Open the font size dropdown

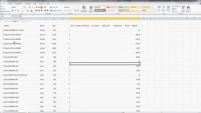(28, 7)
